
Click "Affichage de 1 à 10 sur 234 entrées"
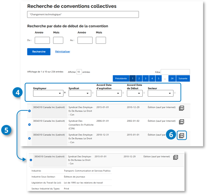(45, 72)
